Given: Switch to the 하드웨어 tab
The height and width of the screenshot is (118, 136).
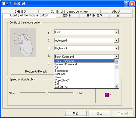Looking at the screenshot, I should pyautogui.click(x=21, y=11).
